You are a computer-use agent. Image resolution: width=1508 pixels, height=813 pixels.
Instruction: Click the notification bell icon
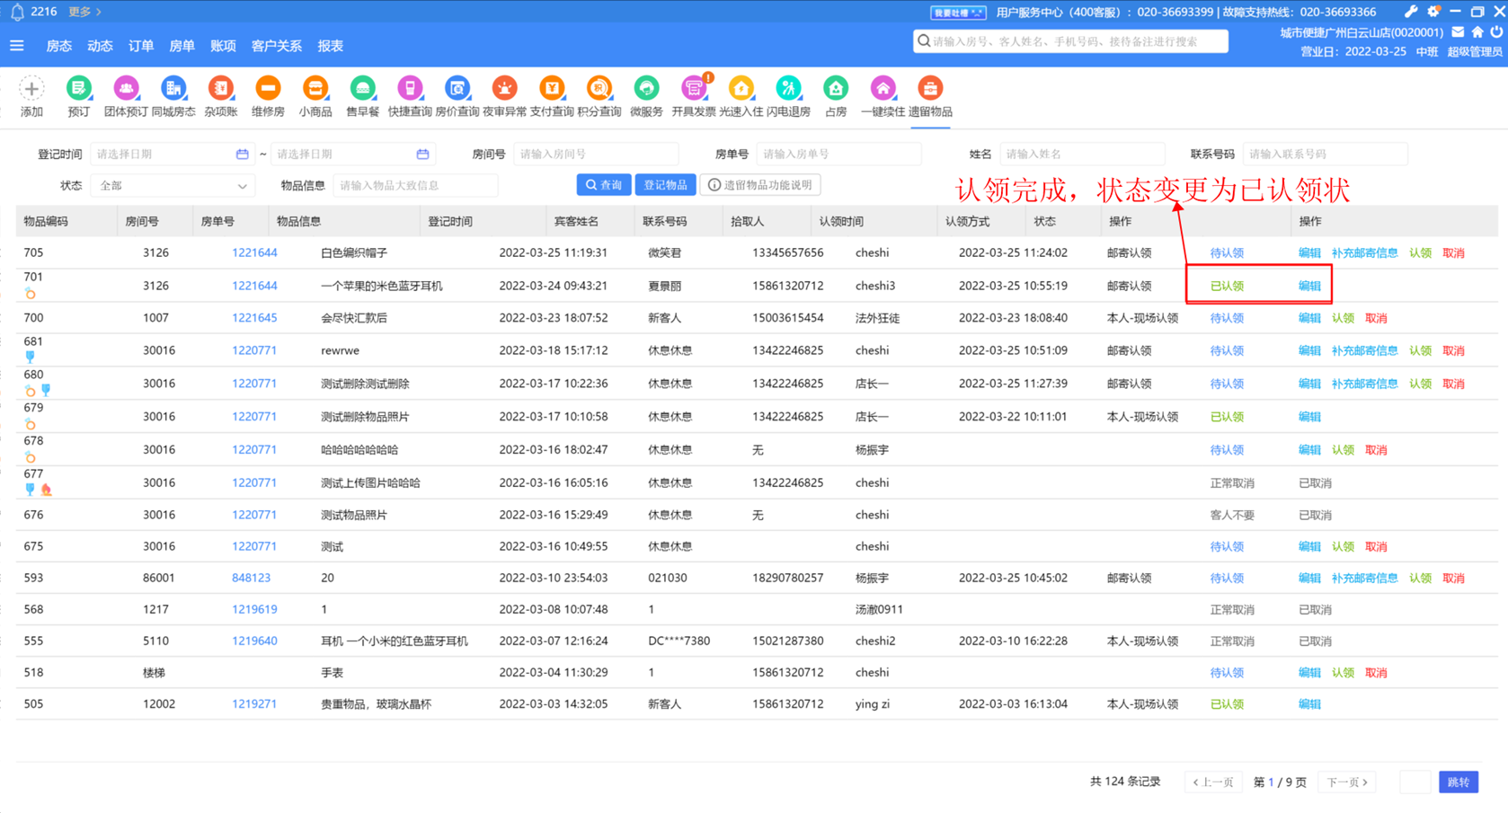tap(16, 12)
